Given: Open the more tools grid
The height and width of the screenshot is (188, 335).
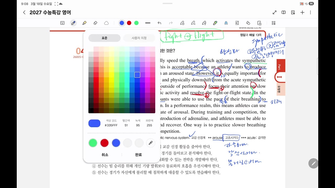Looking at the screenshot, I should tap(273, 23).
